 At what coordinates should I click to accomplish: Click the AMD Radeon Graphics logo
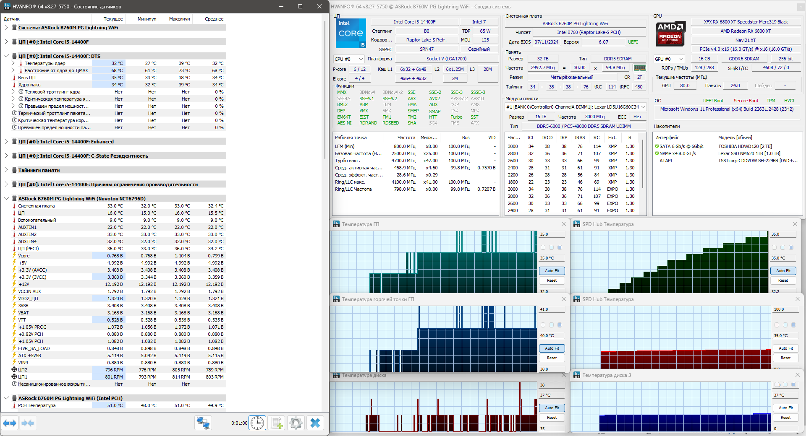pos(670,34)
